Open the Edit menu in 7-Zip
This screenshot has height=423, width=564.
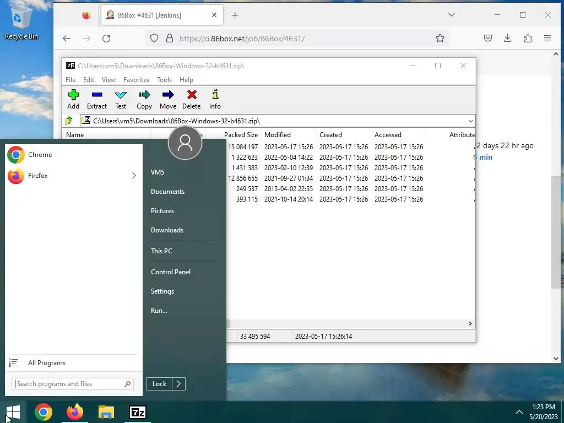[x=89, y=80]
